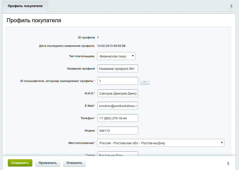Click the user ID input field

(118, 81)
